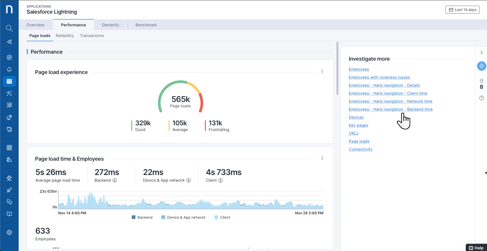Open the lightbulb insights icon on right rail

(481, 81)
